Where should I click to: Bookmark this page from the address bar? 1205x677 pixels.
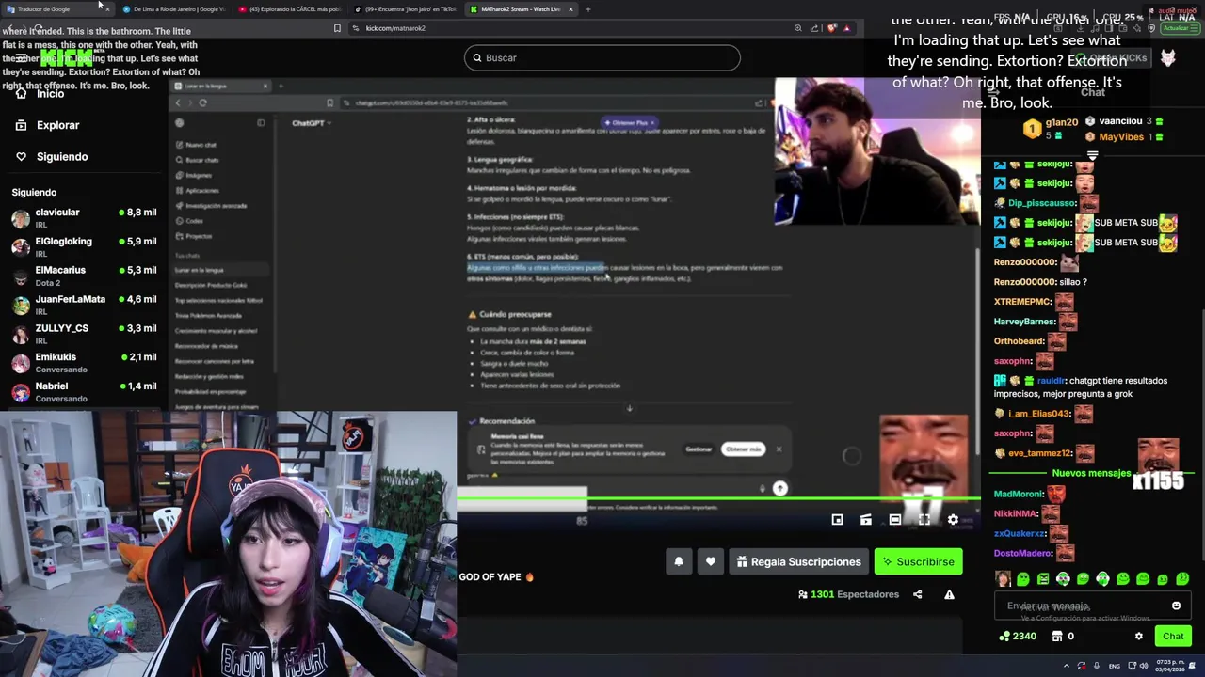pyautogui.click(x=337, y=28)
